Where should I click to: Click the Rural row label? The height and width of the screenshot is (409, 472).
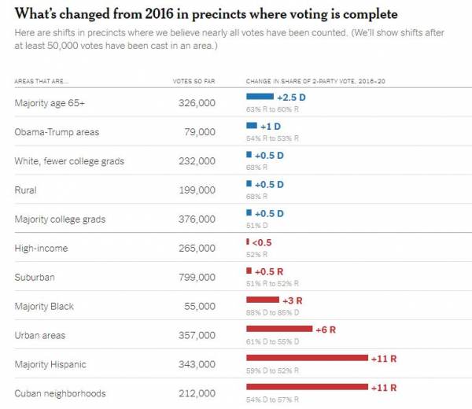pyautogui.click(x=25, y=190)
